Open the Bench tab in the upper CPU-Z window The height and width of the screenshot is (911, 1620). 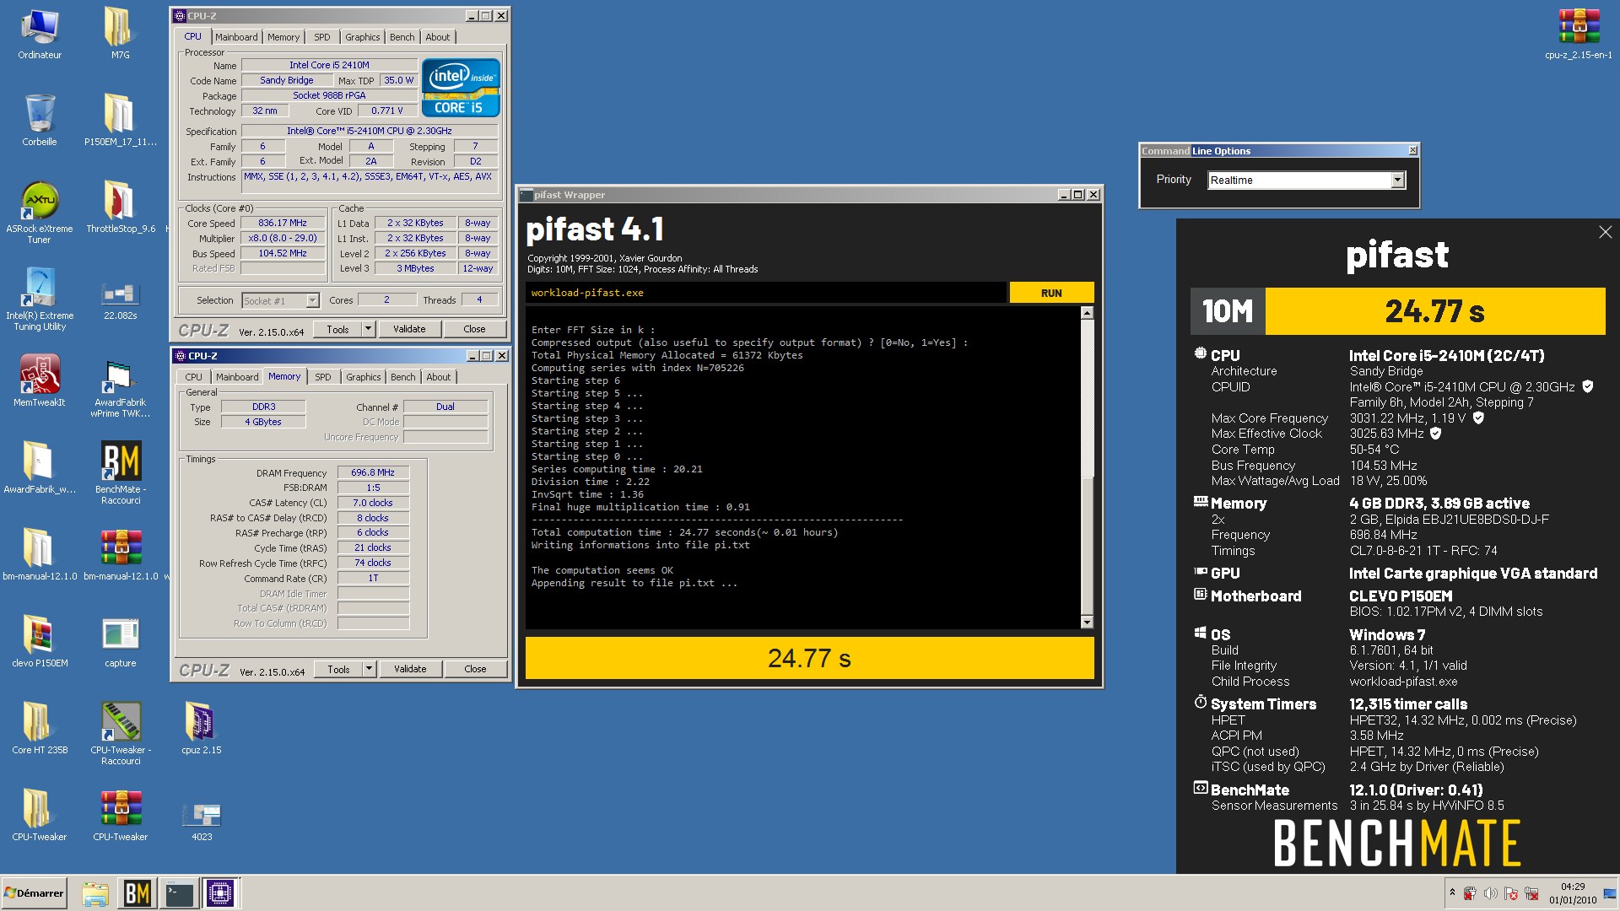(402, 37)
